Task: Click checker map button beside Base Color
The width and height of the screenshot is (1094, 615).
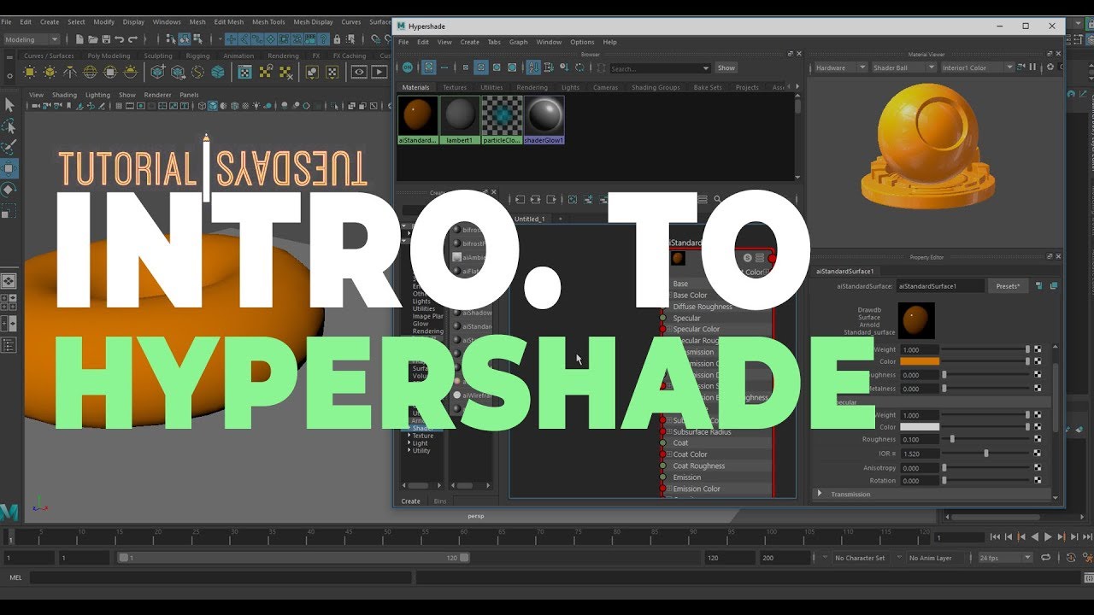Action: pyautogui.click(x=1038, y=361)
